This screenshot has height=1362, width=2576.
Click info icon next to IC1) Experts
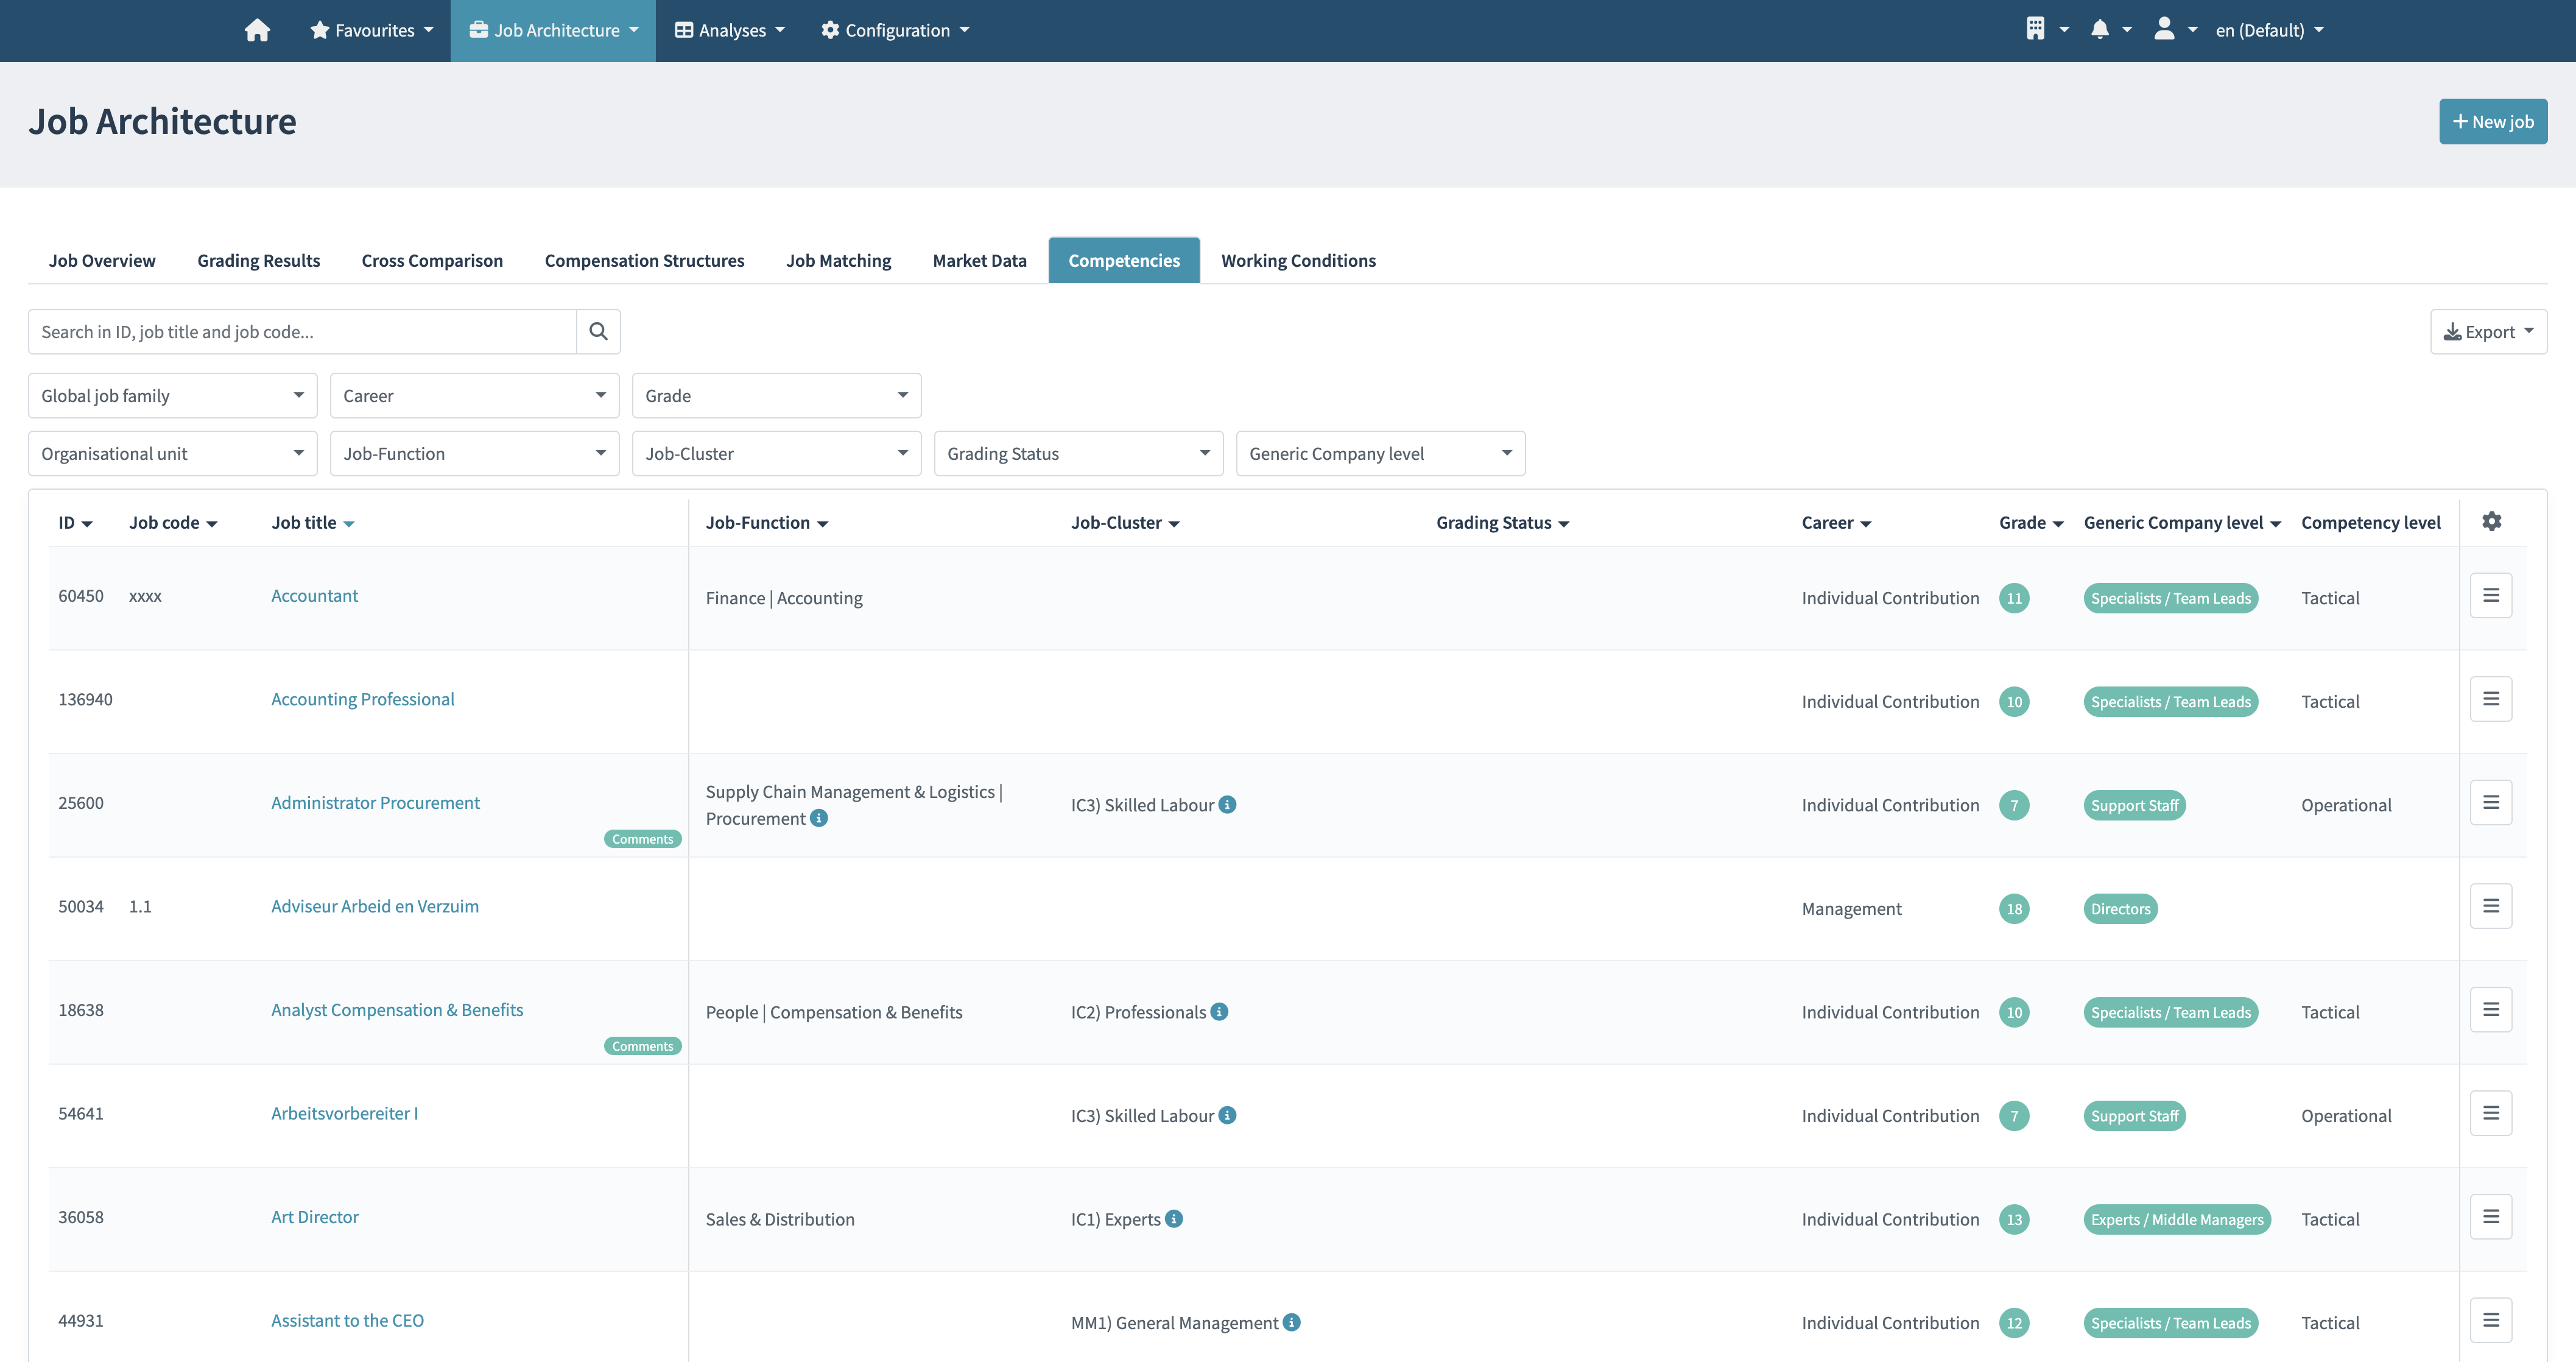tap(1174, 1218)
